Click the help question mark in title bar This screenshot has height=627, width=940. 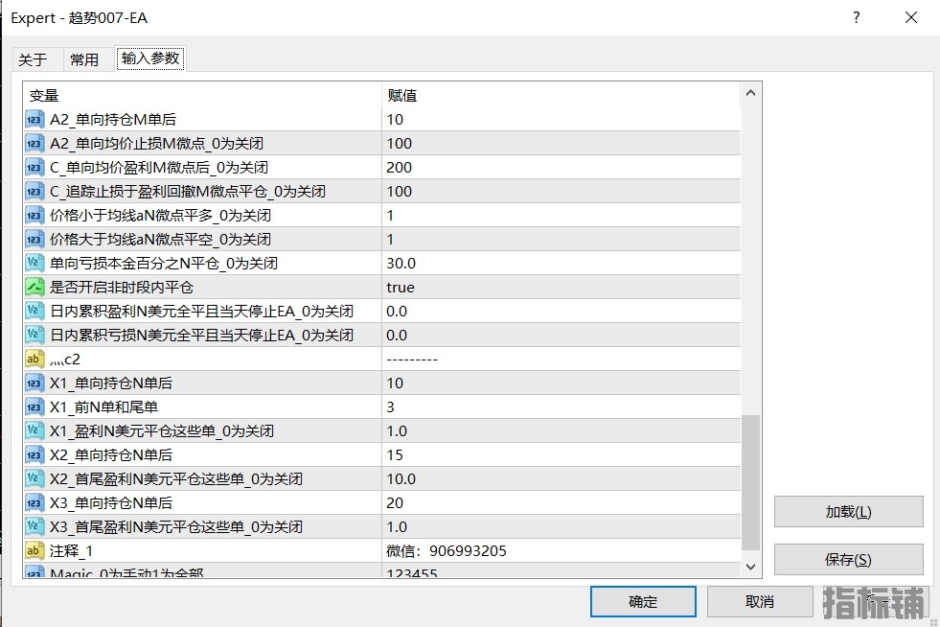(x=856, y=17)
